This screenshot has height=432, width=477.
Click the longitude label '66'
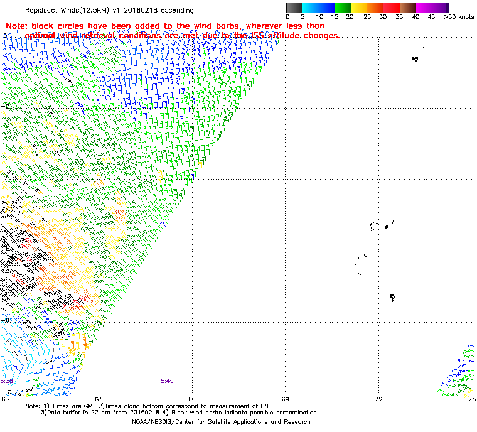tap(192, 399)
